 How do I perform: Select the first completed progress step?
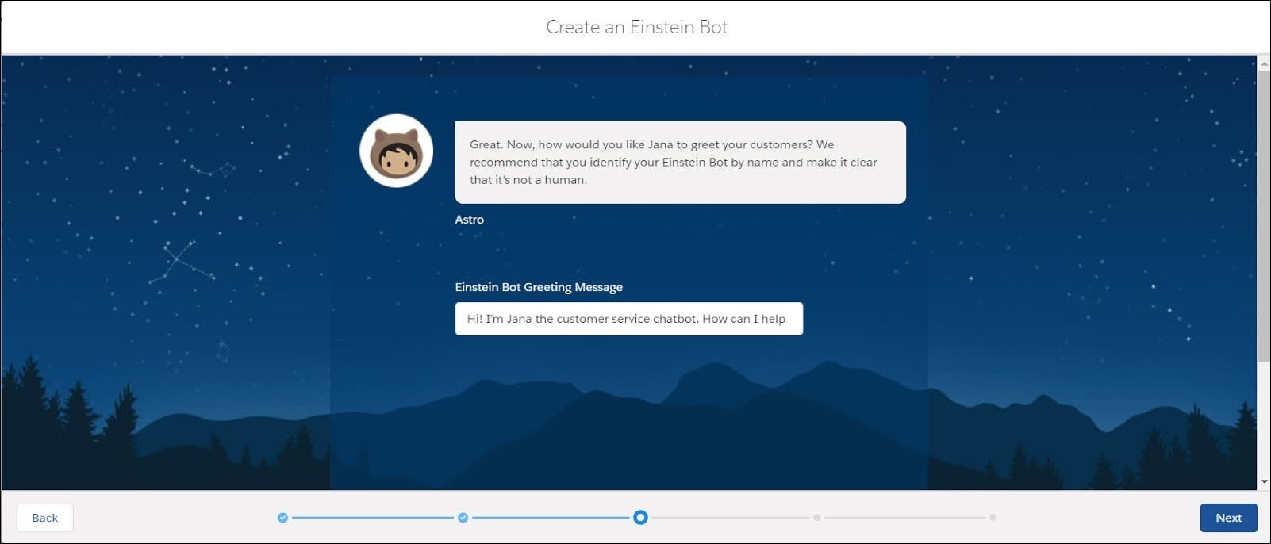point(282,518)
